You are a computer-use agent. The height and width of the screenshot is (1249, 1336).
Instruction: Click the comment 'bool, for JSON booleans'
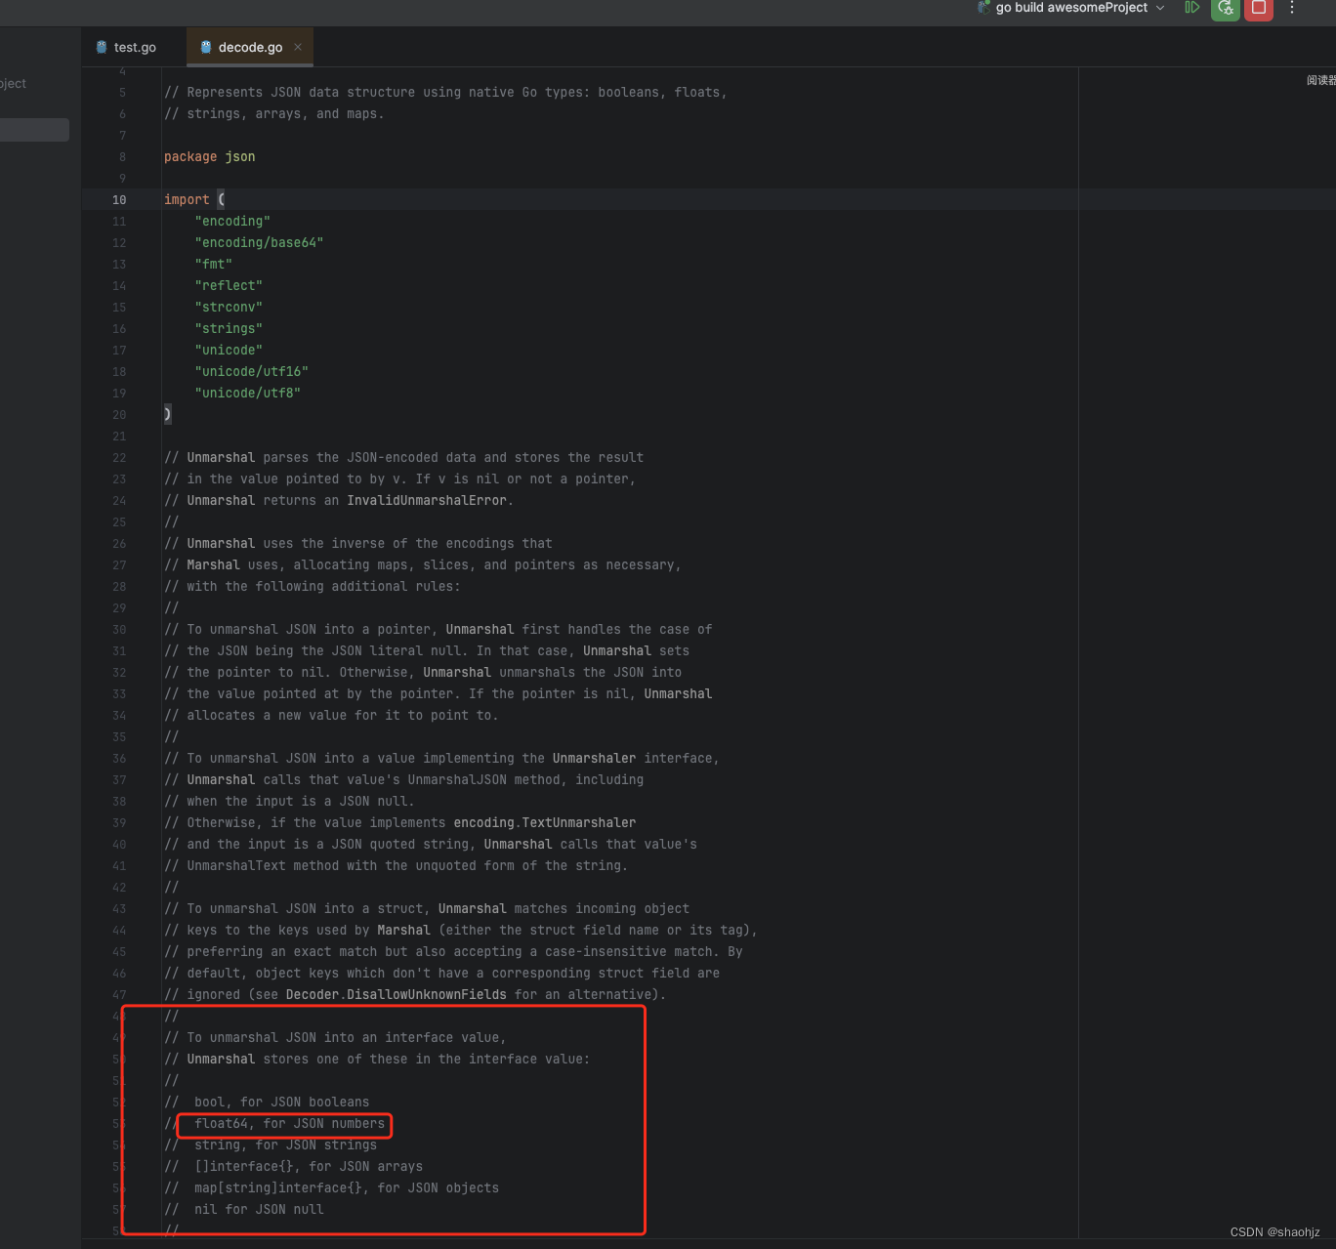[x=281, y=1102]
